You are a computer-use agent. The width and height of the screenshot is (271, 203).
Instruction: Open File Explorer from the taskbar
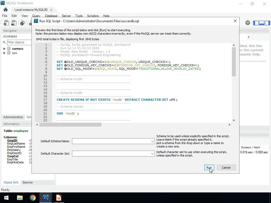coord(20,198)
